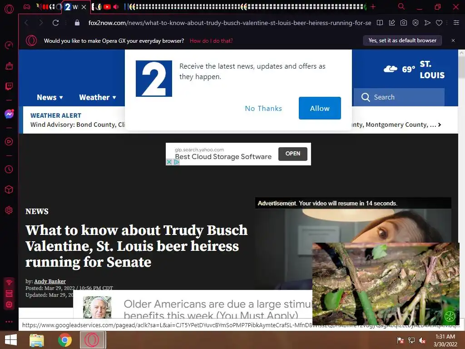Add page to bookmarks heart icon

pos(439,23)
